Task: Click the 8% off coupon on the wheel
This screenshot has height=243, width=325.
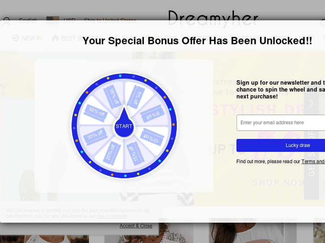Action: 153,115
